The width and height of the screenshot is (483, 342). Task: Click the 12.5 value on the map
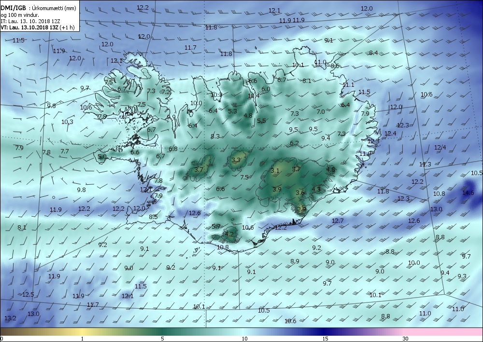(x=28, y=295)
